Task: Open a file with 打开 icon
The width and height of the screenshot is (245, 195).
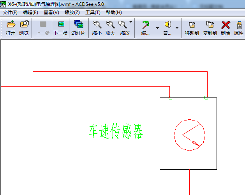Action: (11, 28)
